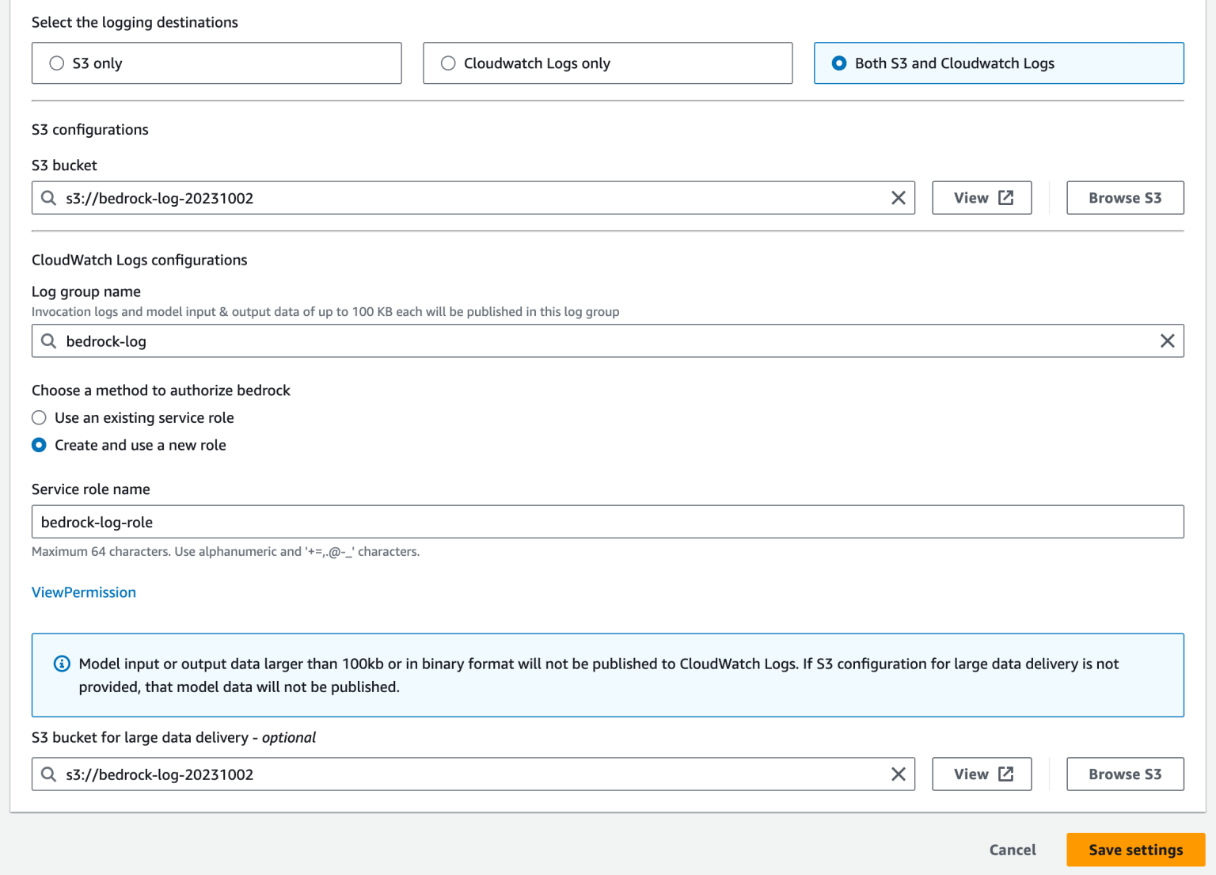Clear the Log group name with its X icon

(x=1167, y=340)
